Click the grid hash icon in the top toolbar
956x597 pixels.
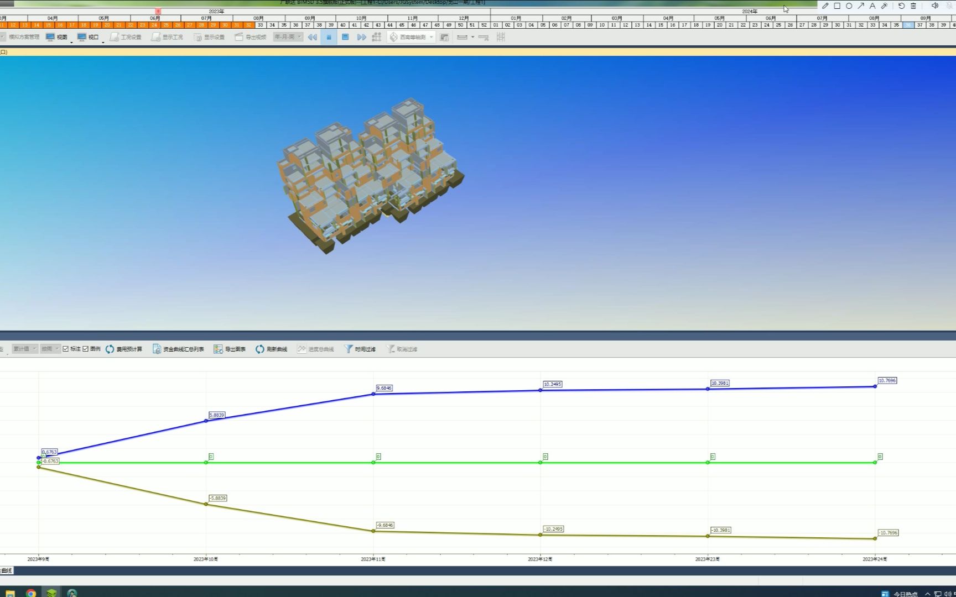point(501,37)
